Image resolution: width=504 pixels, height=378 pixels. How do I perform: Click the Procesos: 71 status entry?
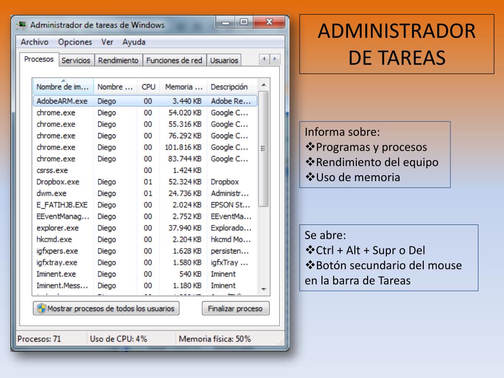[39, 339]
